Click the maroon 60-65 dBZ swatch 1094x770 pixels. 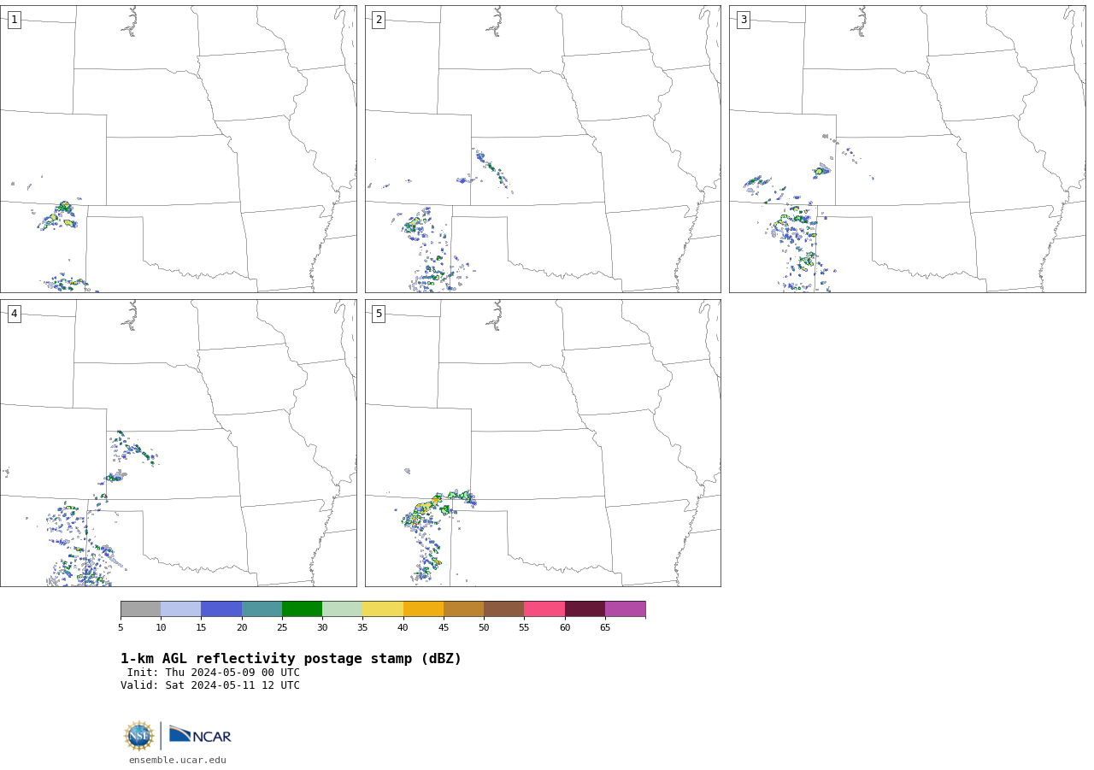(x=585, y=608)
